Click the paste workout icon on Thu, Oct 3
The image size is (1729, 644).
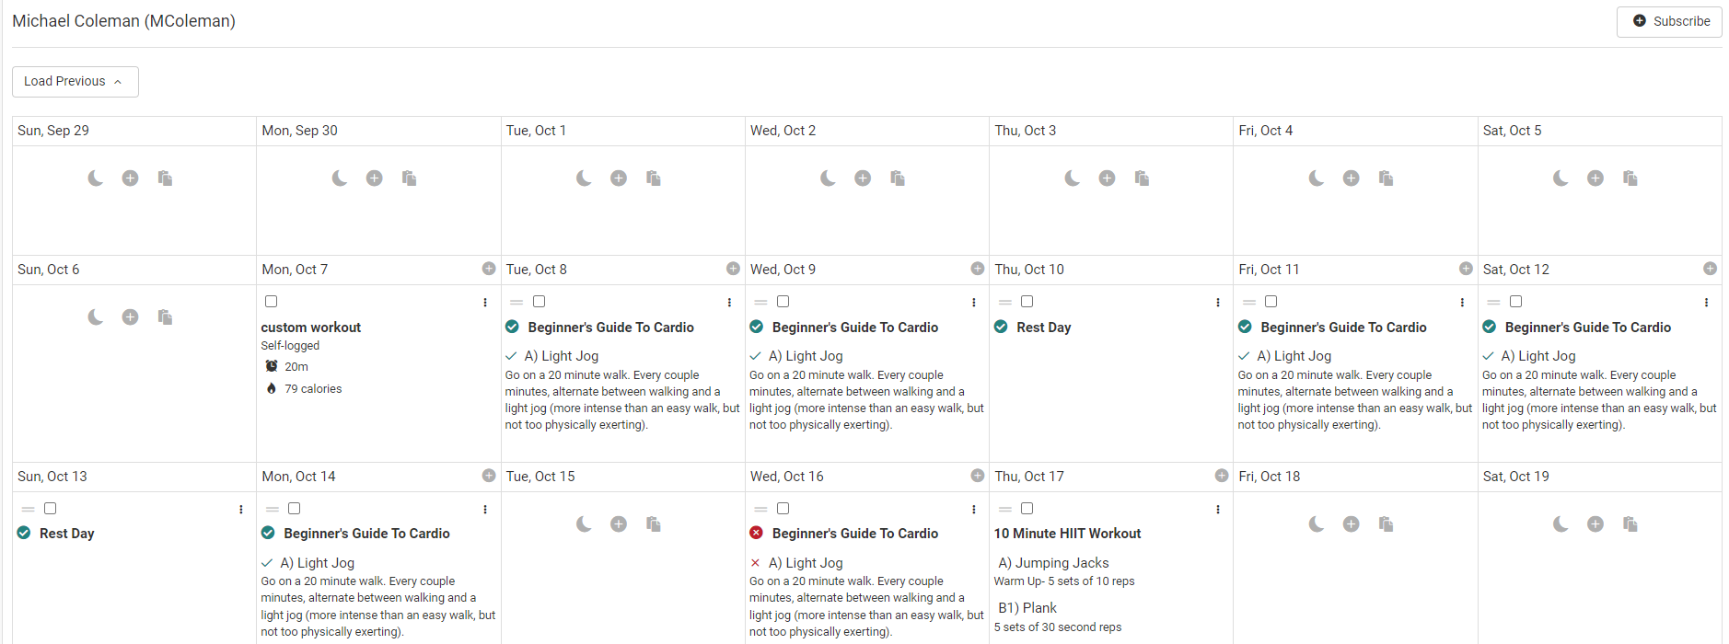click(1142, 178)
